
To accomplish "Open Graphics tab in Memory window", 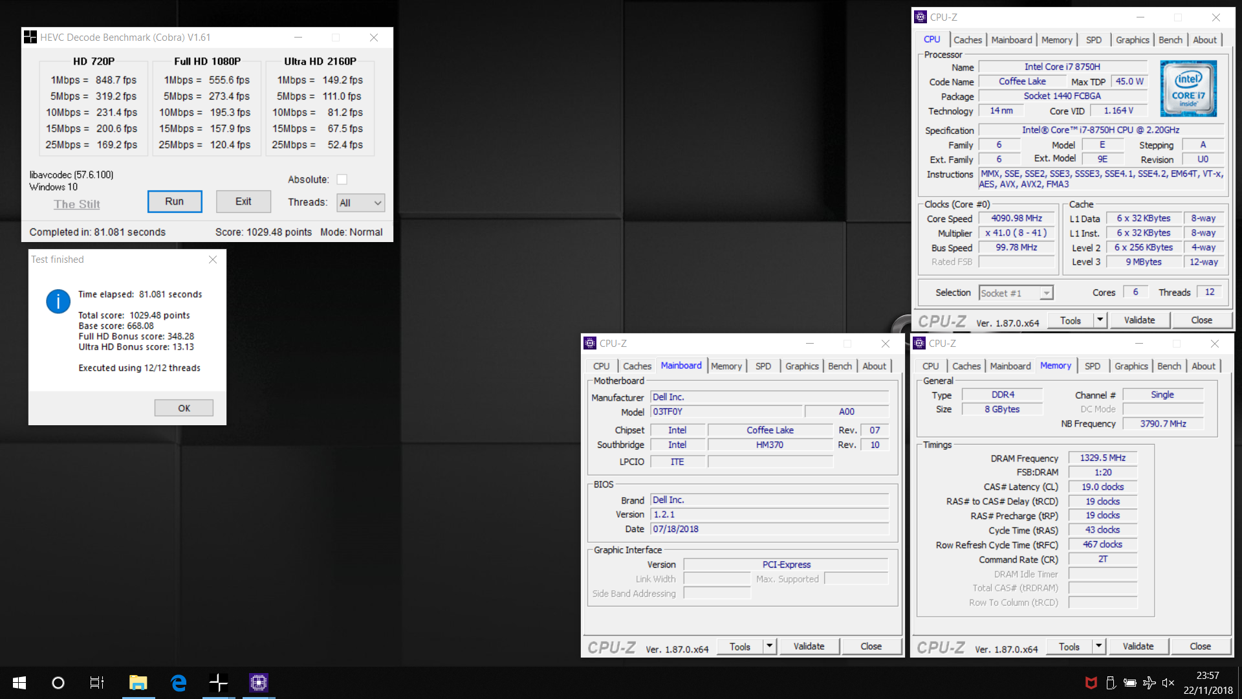I will (x=1131, y=366).
